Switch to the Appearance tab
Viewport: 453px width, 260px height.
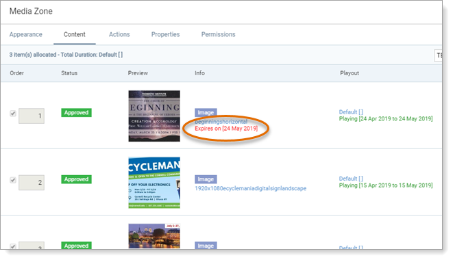point(26,34)
